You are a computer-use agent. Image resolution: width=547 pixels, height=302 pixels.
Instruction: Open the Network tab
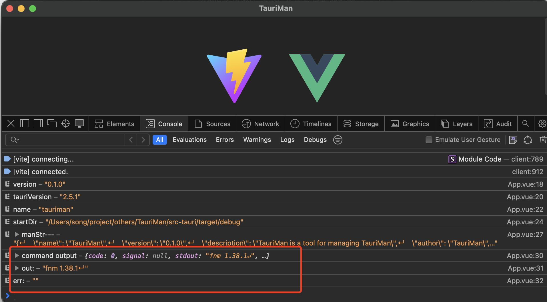260,124
